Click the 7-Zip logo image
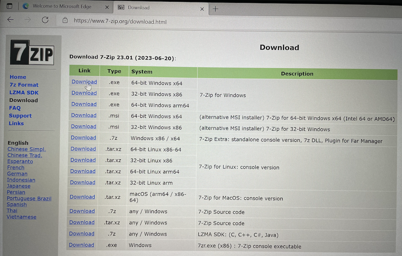 [32, 53]
